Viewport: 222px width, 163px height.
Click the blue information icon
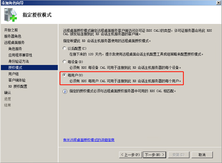(65, 91)
